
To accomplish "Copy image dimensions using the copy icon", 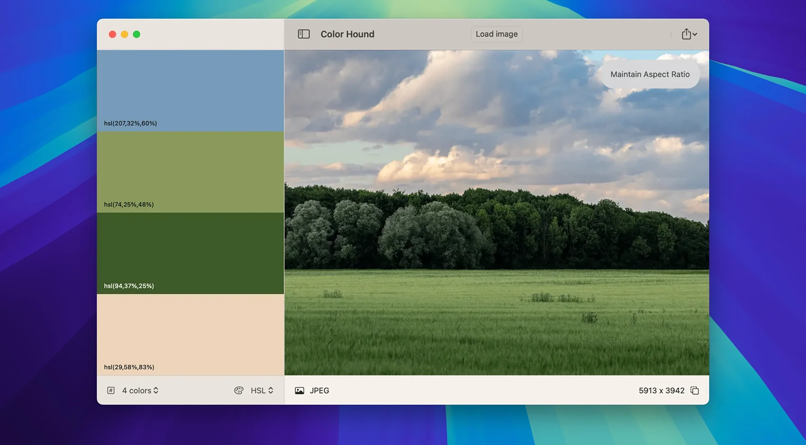I will pos(695,391).
